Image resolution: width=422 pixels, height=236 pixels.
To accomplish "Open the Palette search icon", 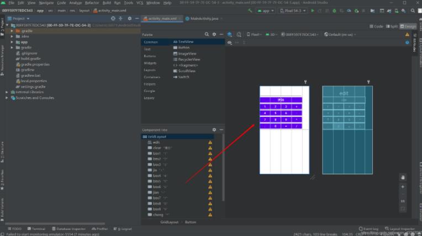I will coord(207,34).
